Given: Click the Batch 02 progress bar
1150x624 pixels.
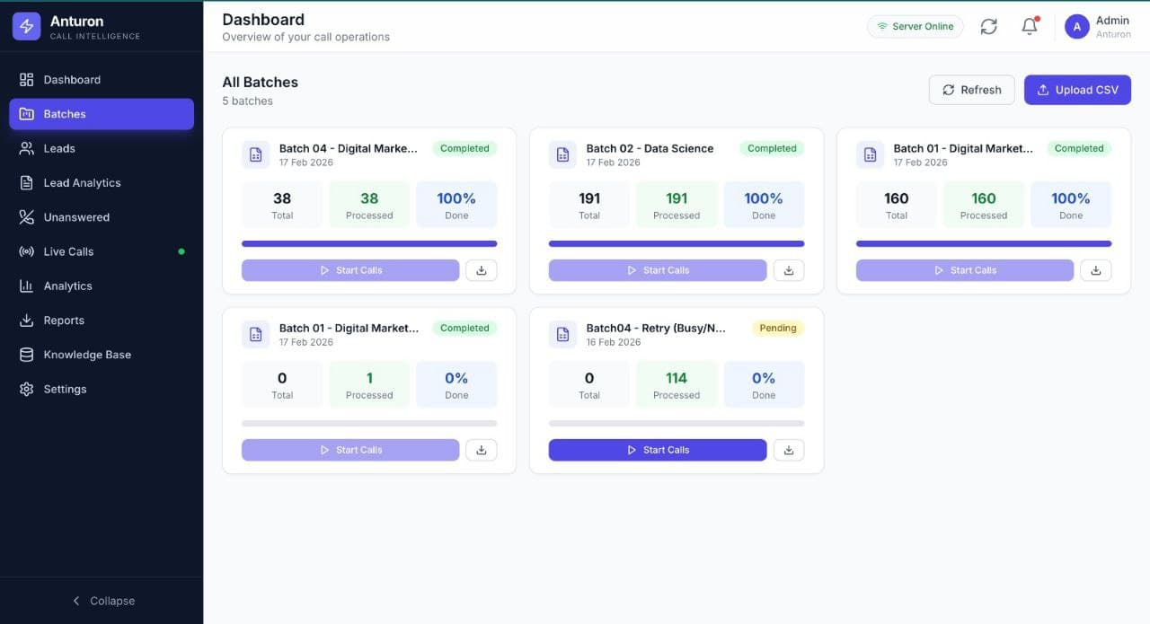Looking at the screenshot, I should [676, 243].
